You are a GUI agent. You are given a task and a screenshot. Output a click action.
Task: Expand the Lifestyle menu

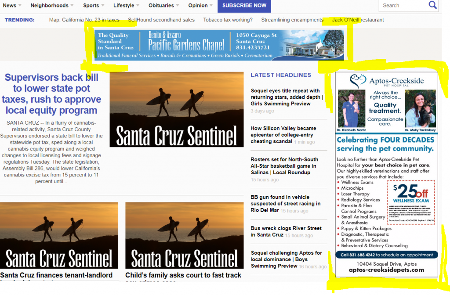click(x=124, y=6)
